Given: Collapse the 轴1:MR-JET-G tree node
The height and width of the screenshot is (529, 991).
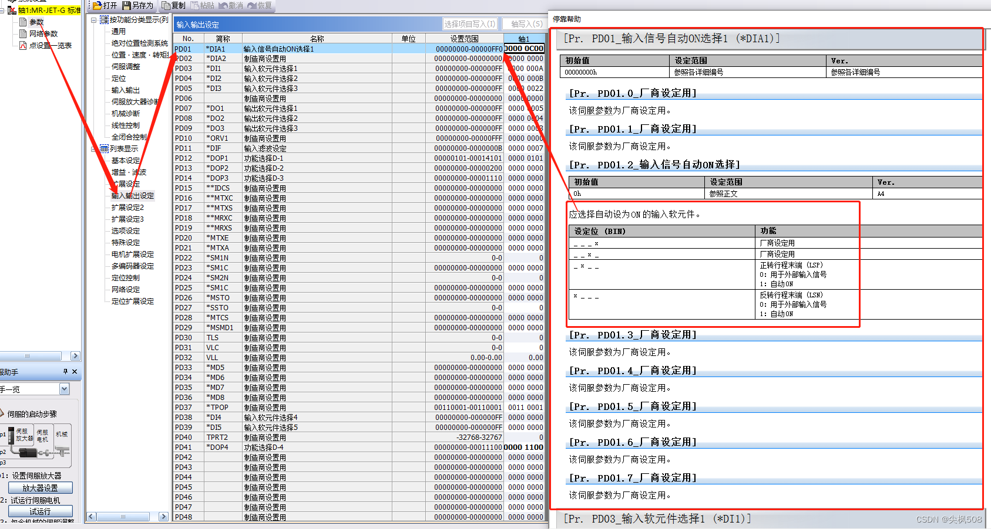Looking at the screenshot, I should point(2,11).
